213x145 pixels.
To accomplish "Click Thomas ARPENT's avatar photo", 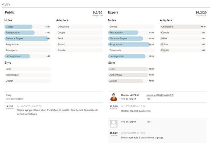I will tap(114, 97).
